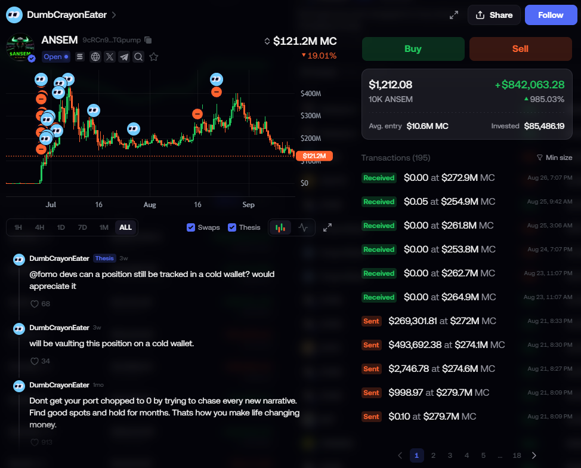The image size is (581, 468).
Task: Click the Thesis tag on first post
Action: tap(104, 258)
